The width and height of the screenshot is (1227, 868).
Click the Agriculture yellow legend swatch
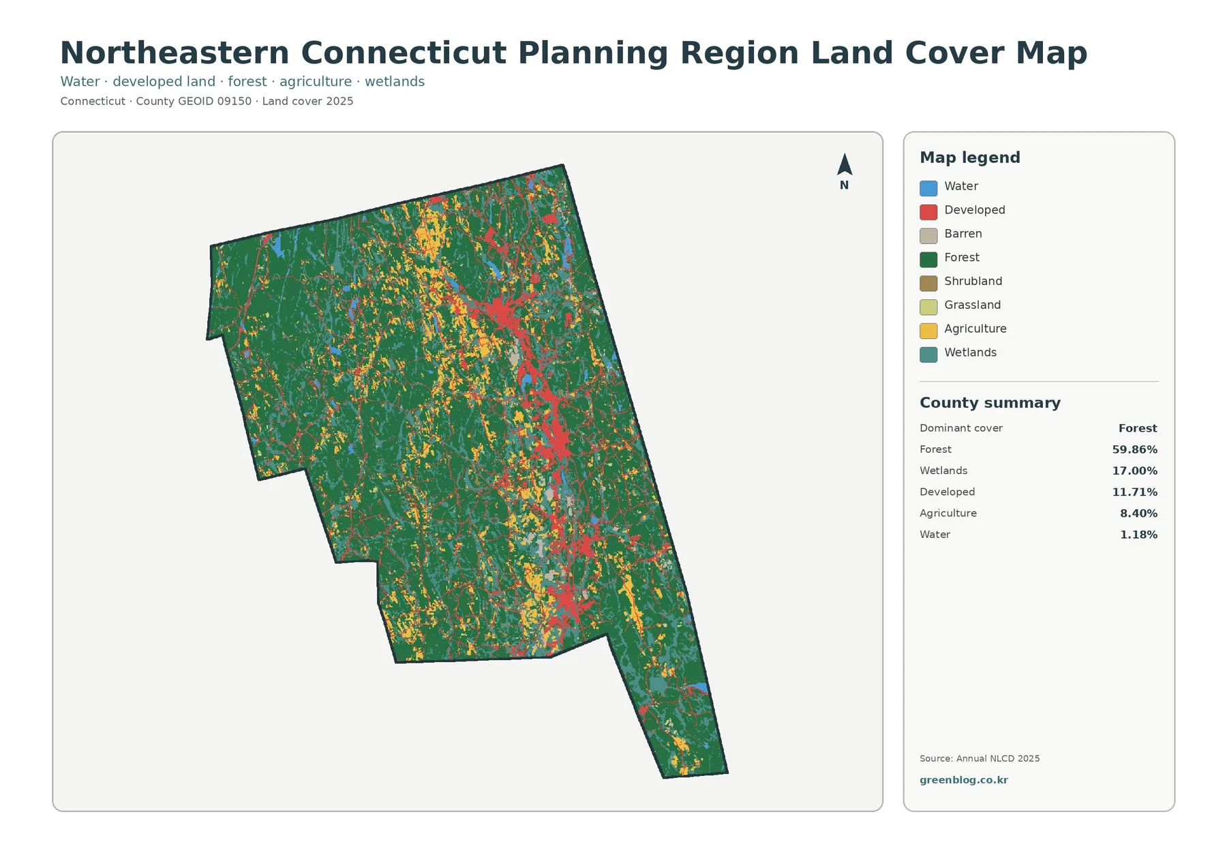point(928,331)
